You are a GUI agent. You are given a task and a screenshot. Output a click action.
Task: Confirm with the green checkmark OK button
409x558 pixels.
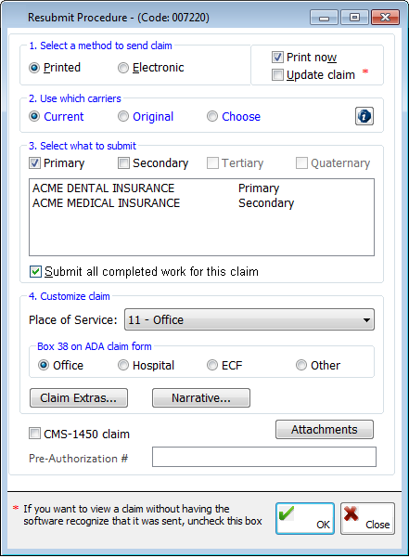(x=305, y=518)
